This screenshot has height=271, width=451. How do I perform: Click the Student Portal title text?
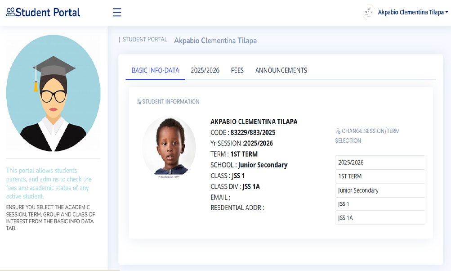click(x=48, y=12)
